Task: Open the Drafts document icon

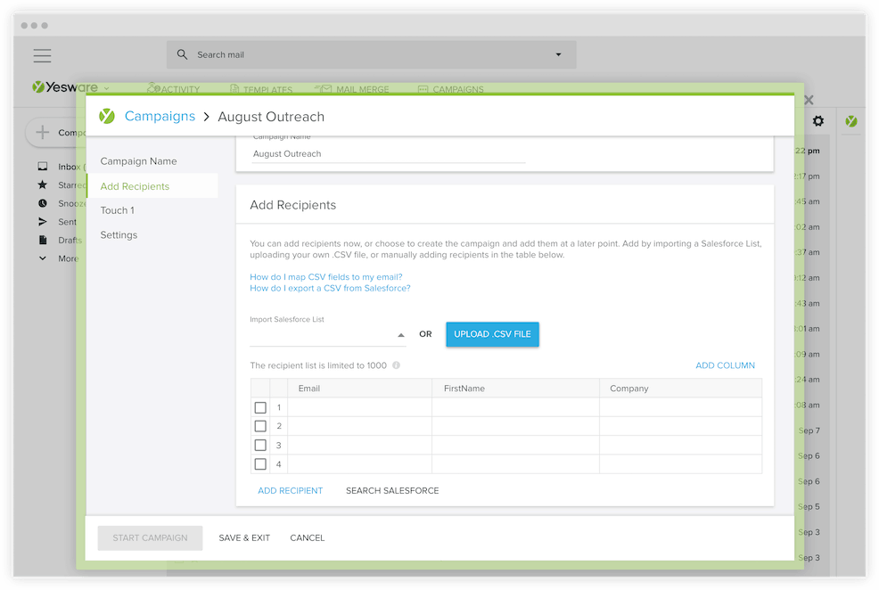Action: 43,240
